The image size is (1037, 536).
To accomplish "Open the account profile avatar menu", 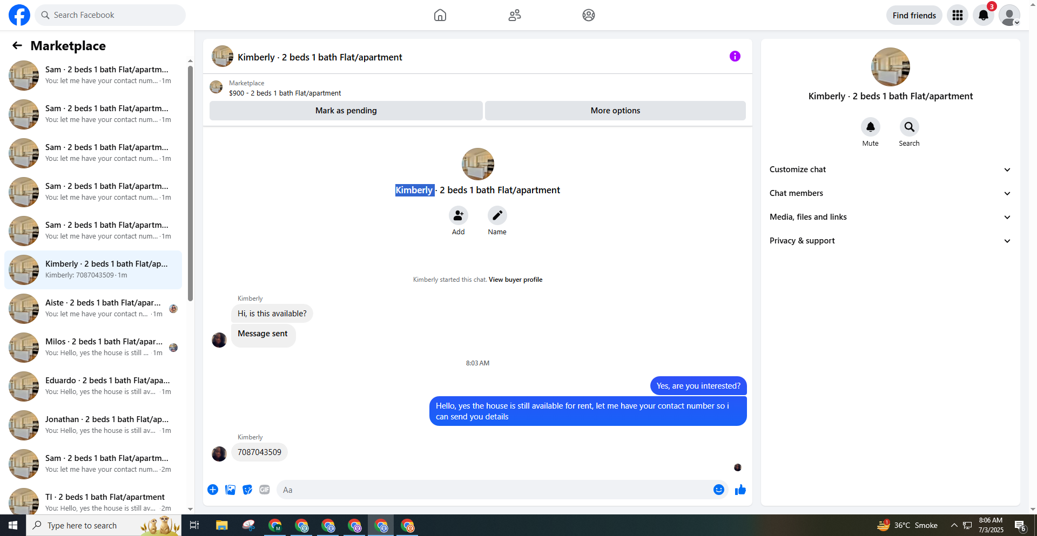I will pos(1009,15).
